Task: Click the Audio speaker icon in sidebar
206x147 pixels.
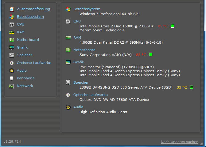Action: pos(12,70)
